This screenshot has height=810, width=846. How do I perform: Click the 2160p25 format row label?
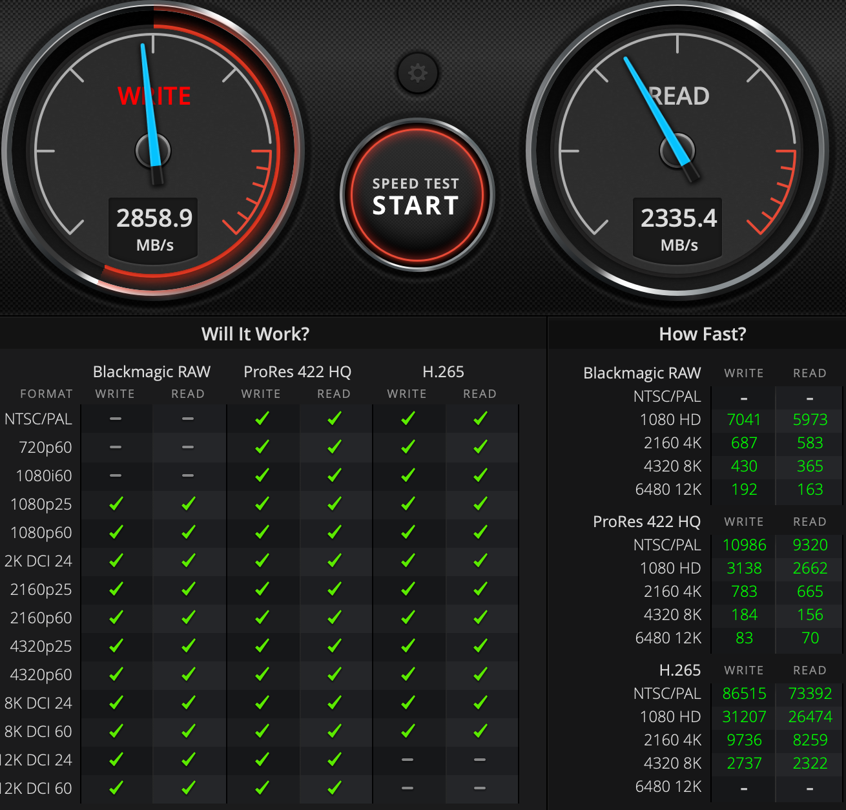41,590
